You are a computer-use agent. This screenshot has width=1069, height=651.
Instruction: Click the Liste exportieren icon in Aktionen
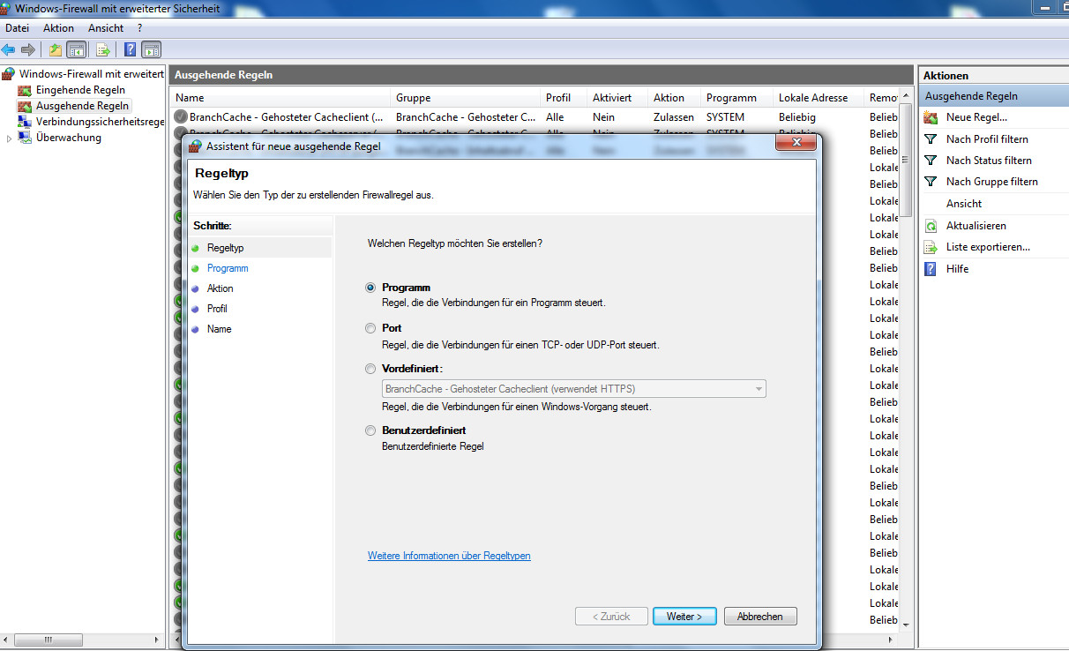tap(931, 247)
